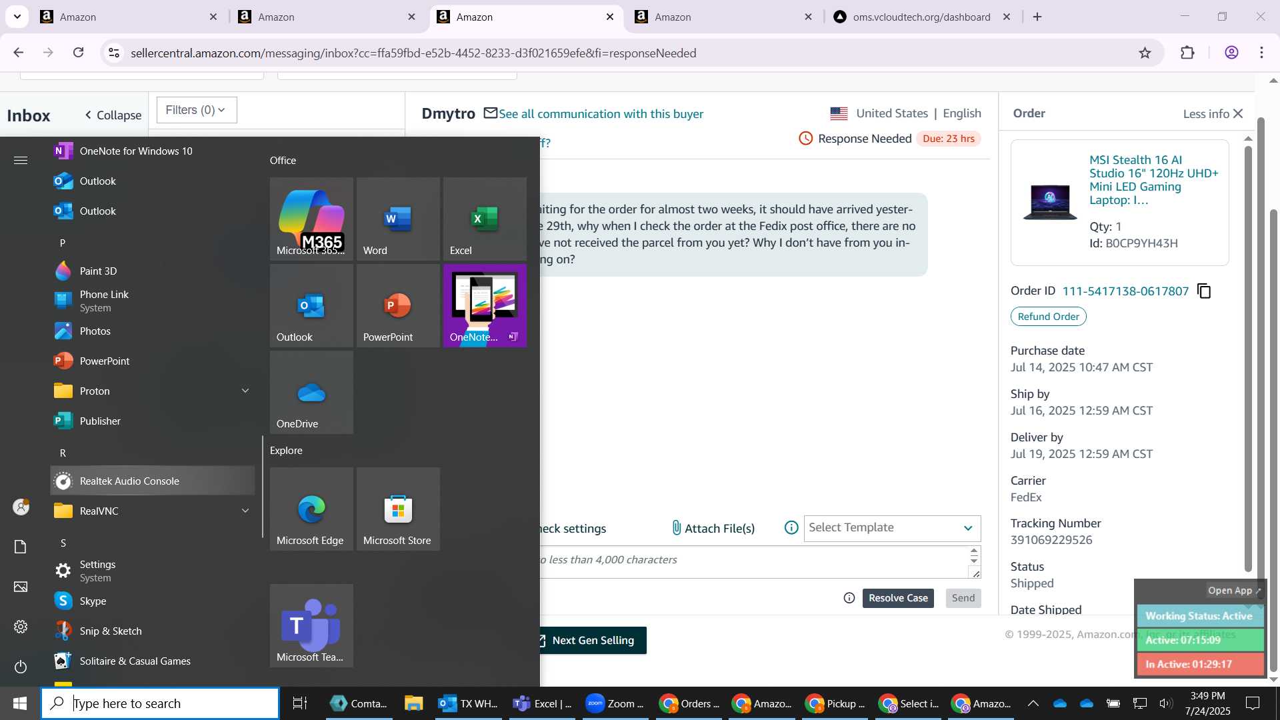Open the MSI Stealth 16 product link
The height and width of the screenshot is (720, 1280).
(1155, 180)
